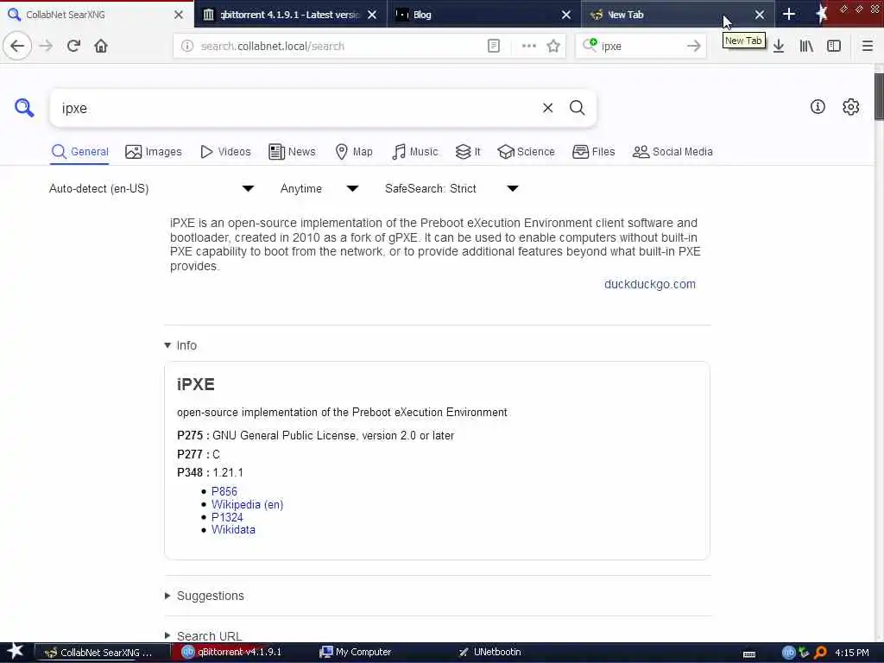Open the Anytime time range dropdown
The image size is (884, 663).
pos(319,188)
